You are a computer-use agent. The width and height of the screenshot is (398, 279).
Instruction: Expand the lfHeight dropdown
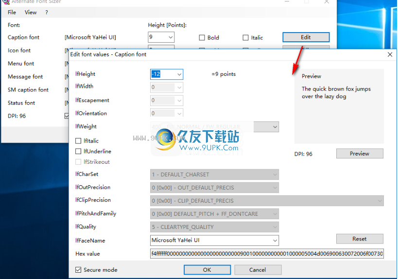[x=179, y=74]
